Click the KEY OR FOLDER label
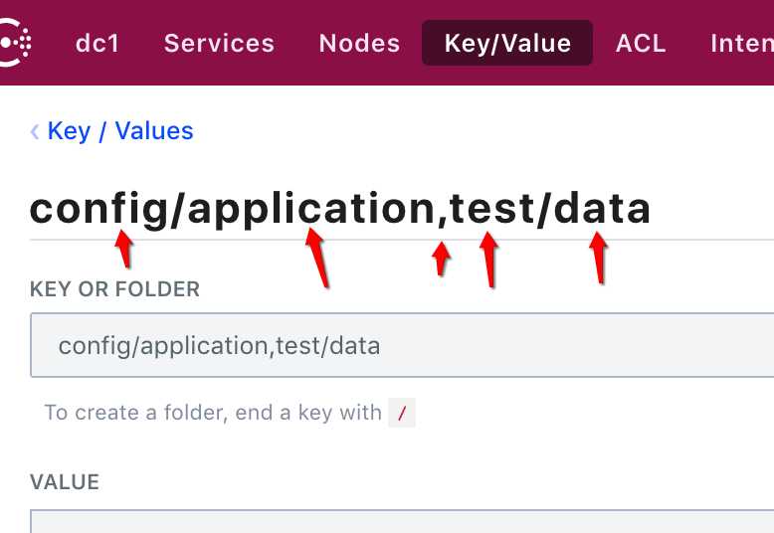 pos(114,289)
